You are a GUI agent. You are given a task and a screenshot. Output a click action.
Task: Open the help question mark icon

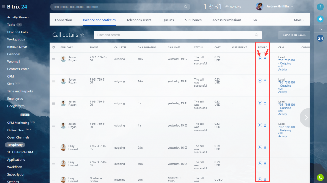(320, 7)
